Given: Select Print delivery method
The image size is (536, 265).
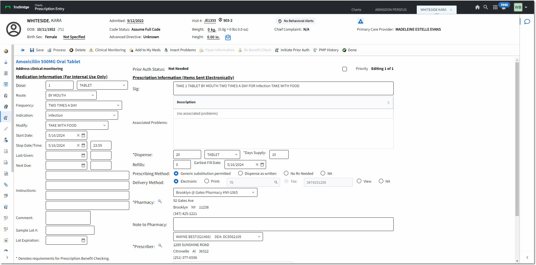Looking at the screenshot, I should pyautogui.click(x=207, y=181).
